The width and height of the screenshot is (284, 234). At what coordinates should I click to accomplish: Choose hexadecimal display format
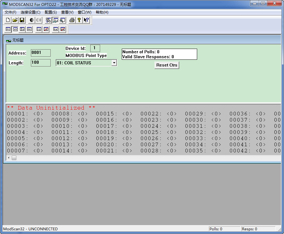pos(29,29)
